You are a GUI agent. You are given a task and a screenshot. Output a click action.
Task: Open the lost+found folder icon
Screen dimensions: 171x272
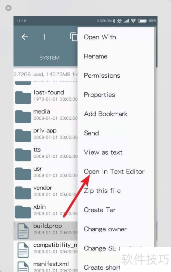point(23,98)
